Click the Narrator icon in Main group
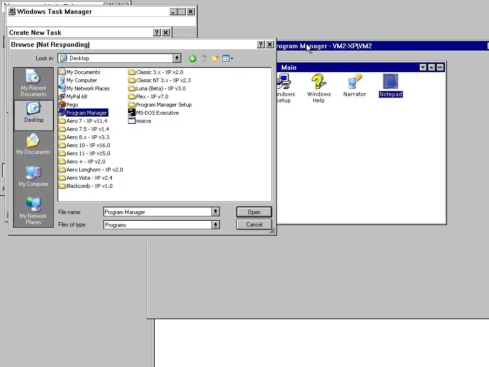This screenshot has height=367, width=489. 355,86
